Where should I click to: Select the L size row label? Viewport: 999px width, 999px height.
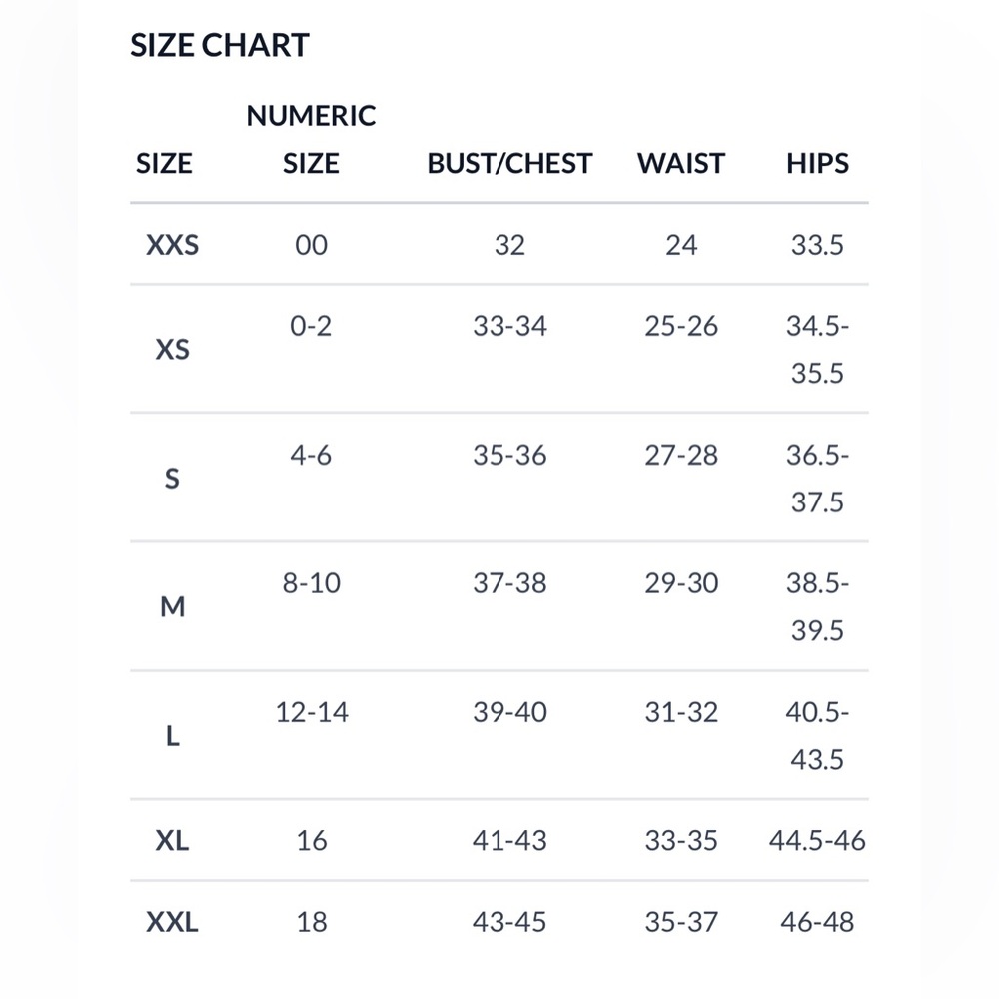point(172,736)
